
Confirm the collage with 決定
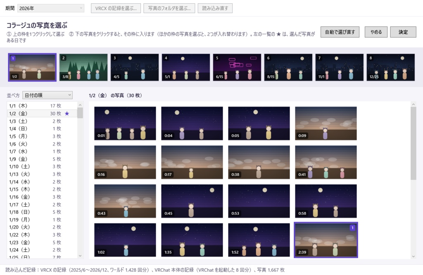pos(403,32)
